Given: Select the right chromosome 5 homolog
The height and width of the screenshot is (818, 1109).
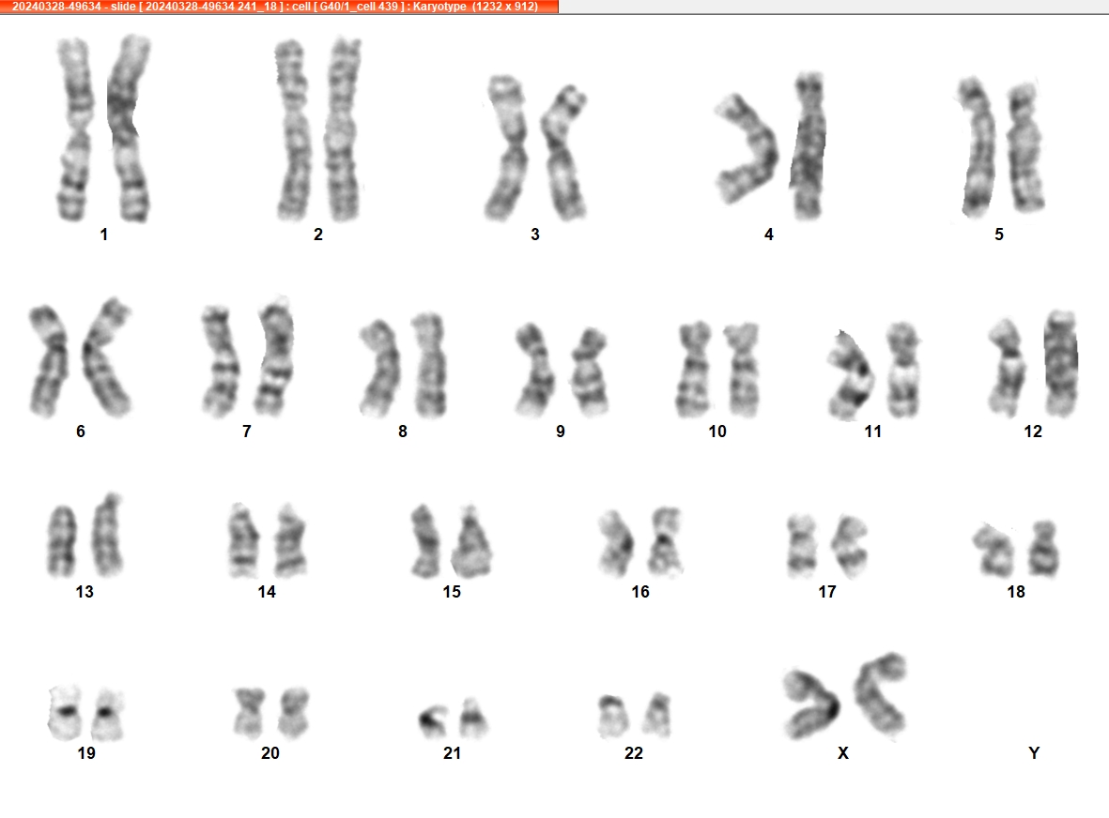Looking at the screenshot, I should point(1026,147).
